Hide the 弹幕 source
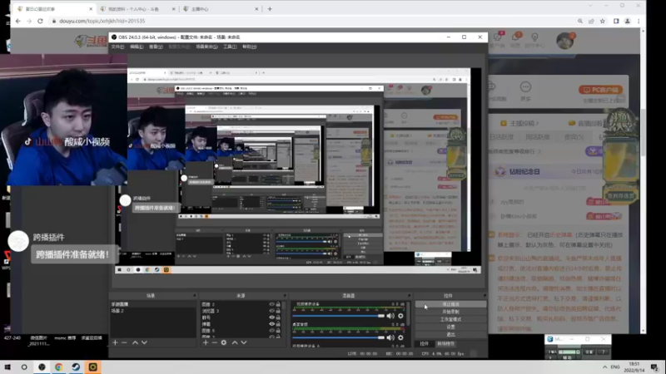The image size is (666, 374). point(272,324)
